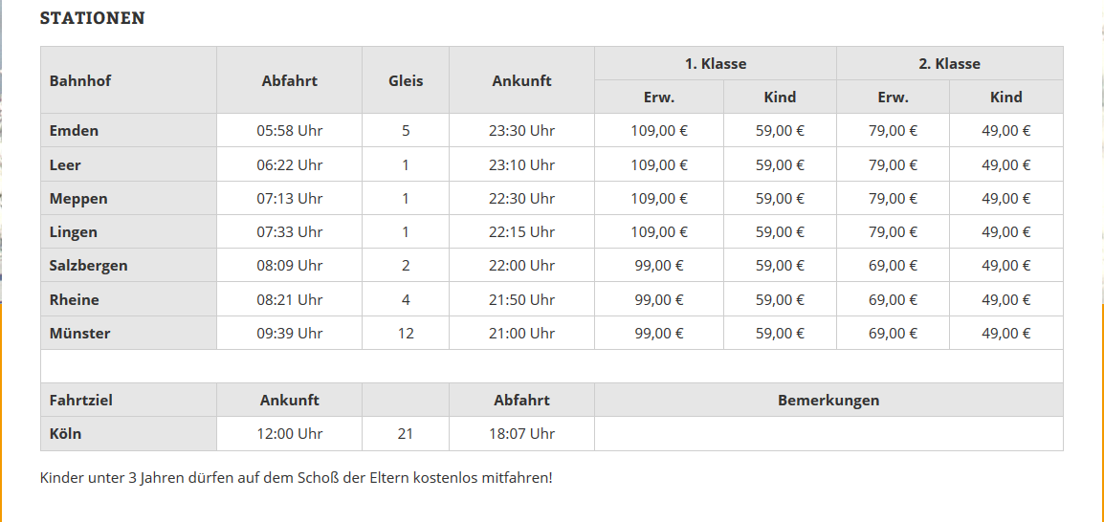1104x522 pixels.
Task: Select the Emden station row label
Action: [x=75, y=131]
